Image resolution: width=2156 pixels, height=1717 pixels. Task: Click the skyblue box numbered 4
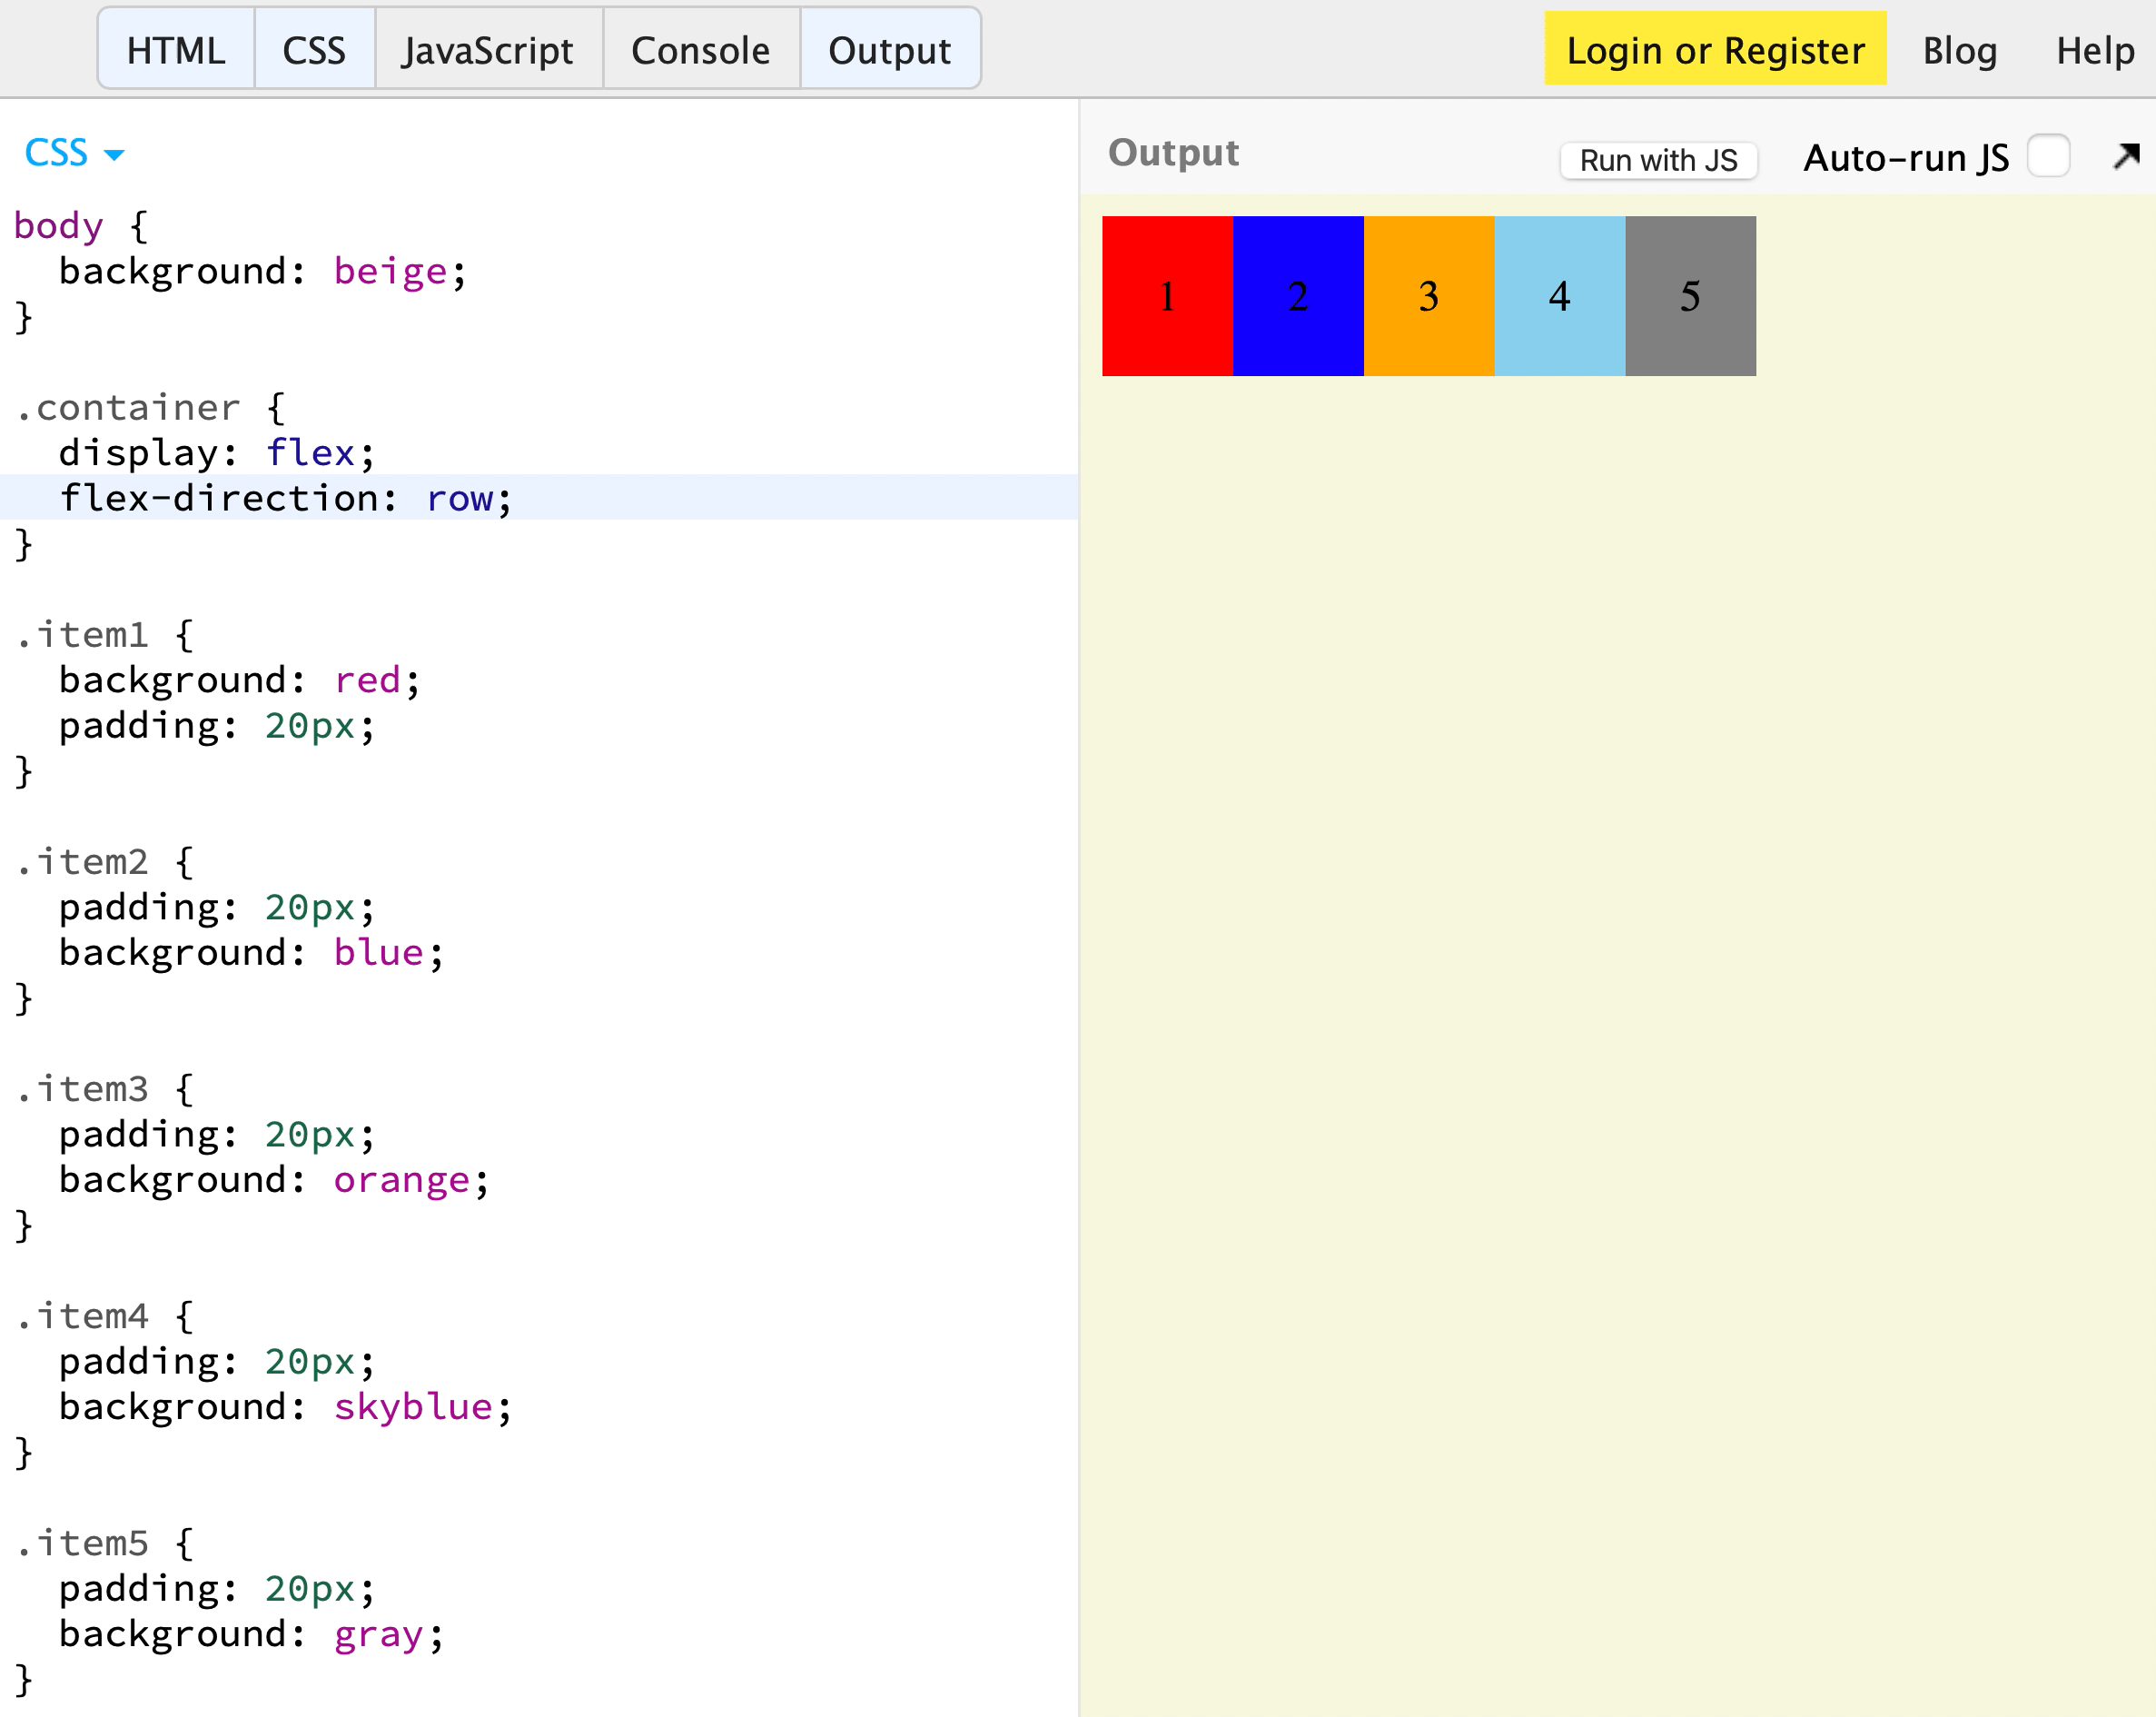coord(1559,296)
